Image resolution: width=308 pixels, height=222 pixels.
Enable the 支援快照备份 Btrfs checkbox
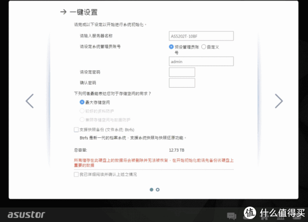[76, 130]
